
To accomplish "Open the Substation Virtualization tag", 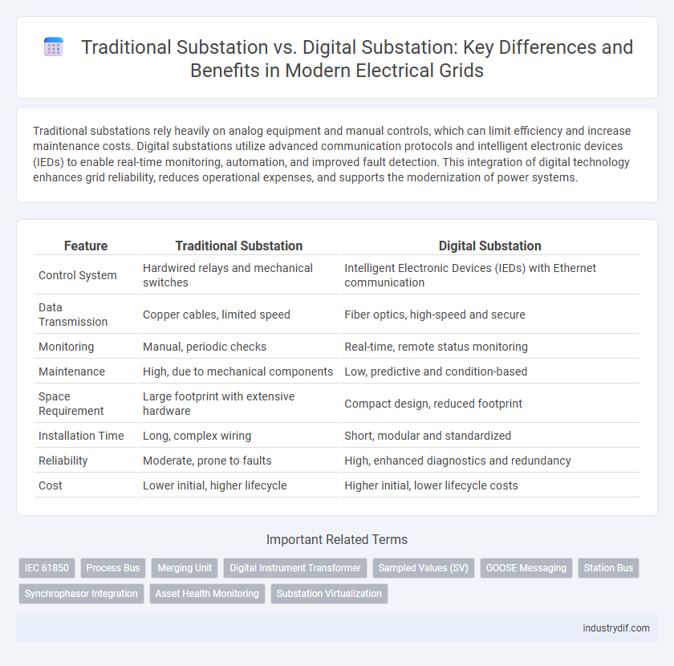I will pos(329,594).
